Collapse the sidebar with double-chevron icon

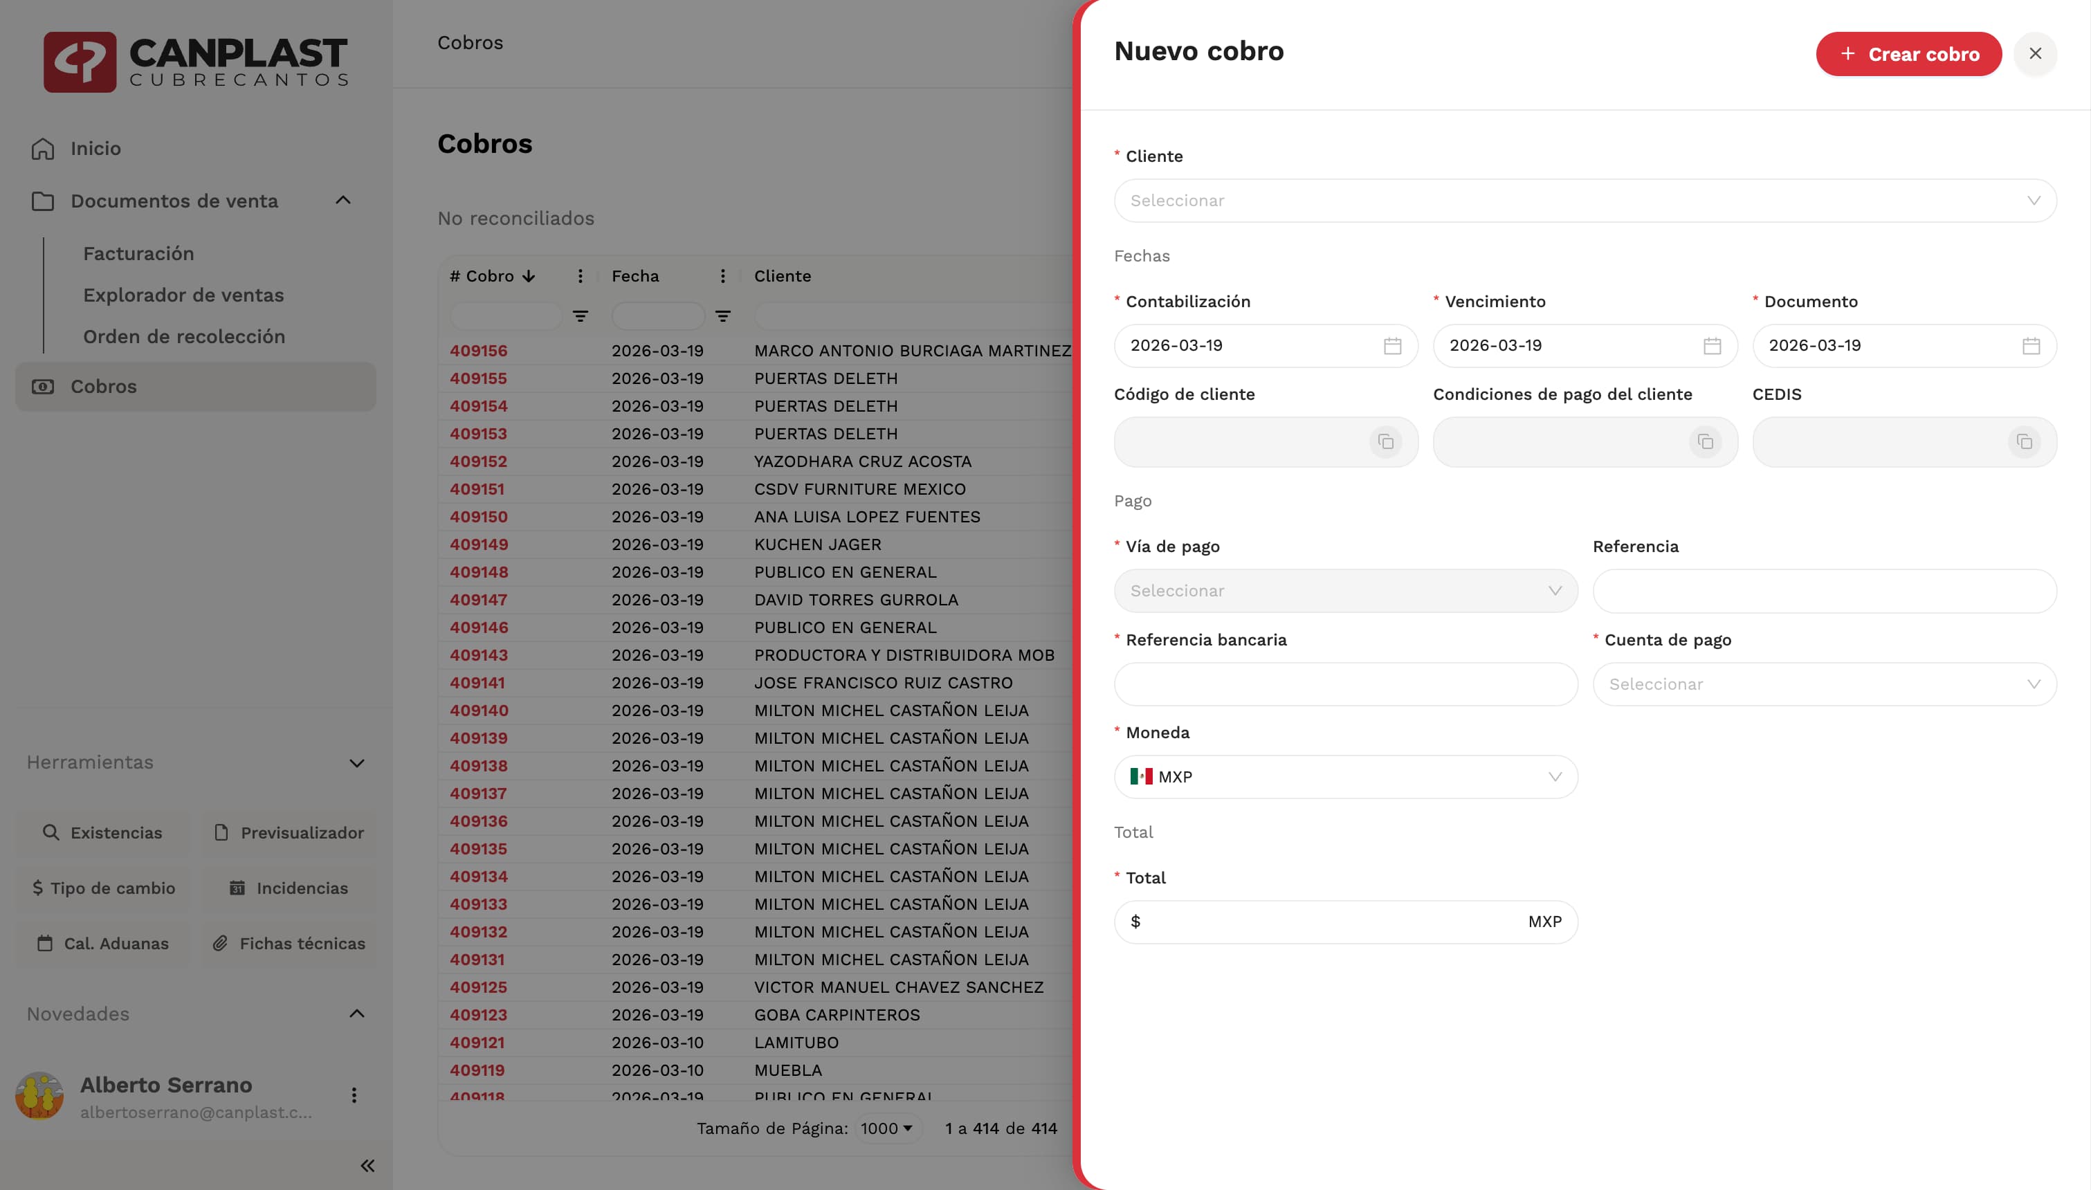[x=367, y=1166]
